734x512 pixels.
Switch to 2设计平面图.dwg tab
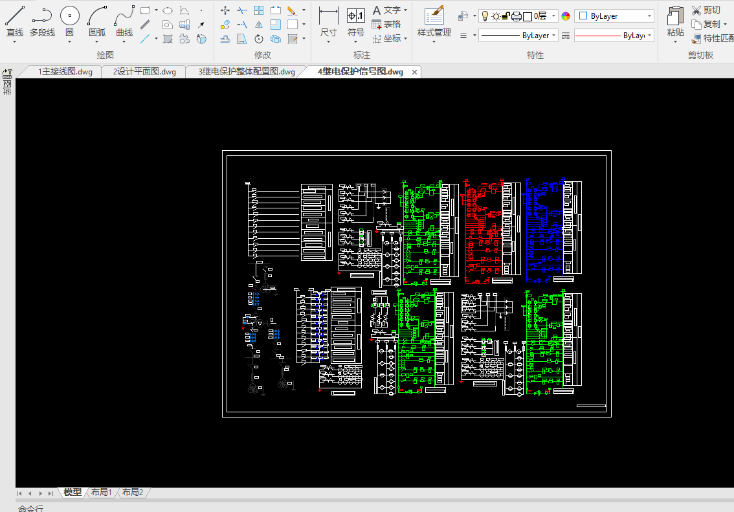(x=144, y=72)
